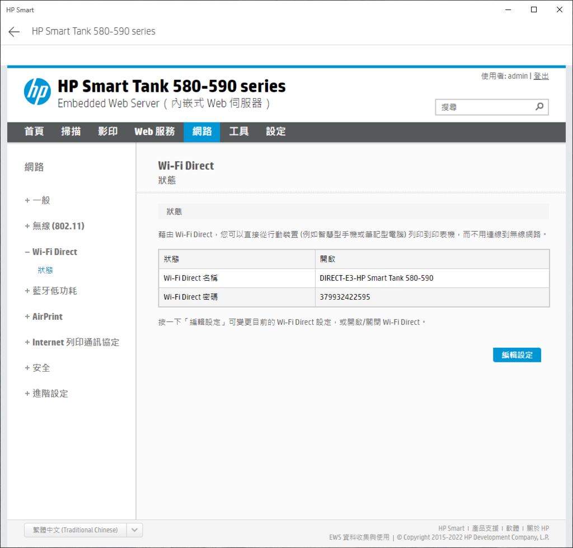Image resolution: width=573 pixels, height=548 pixels.
Task: Maximize the HP Smart window
Action: (533, 10)
